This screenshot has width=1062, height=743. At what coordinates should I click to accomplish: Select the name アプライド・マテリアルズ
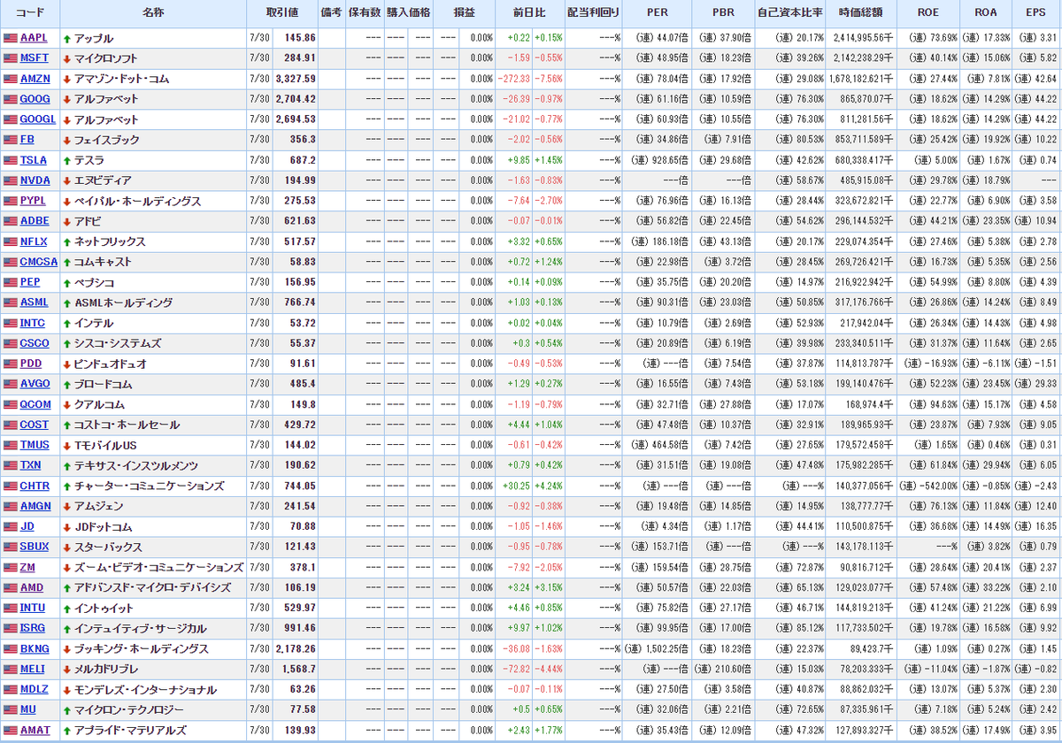point(130,730)
